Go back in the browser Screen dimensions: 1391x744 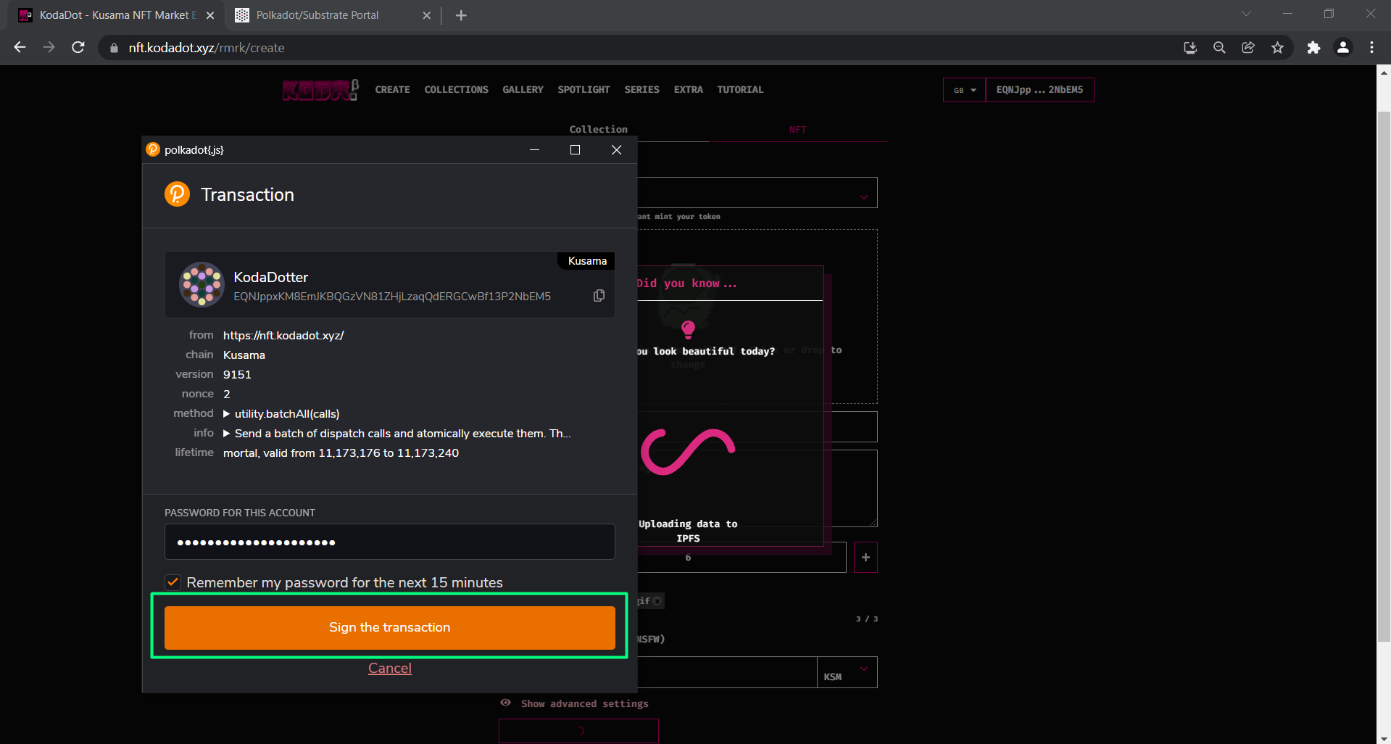tap(20, 47)
